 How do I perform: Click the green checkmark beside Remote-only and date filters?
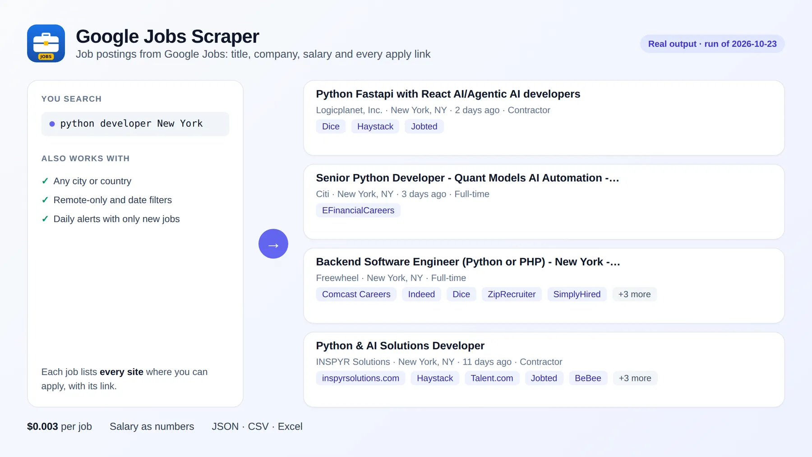tap(45, 200)
